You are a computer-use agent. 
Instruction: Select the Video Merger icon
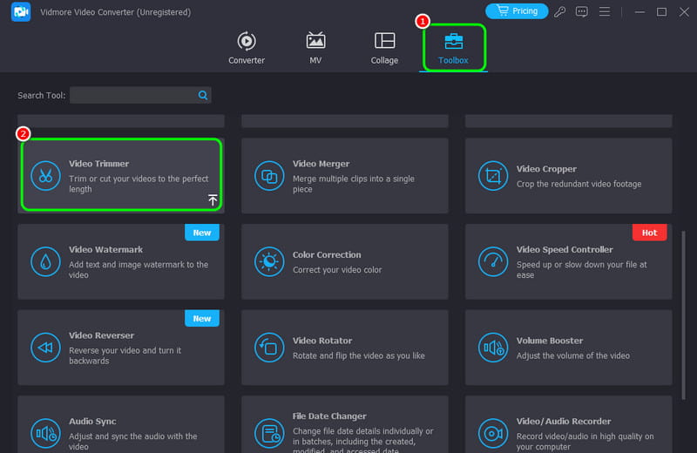(268, 175)
